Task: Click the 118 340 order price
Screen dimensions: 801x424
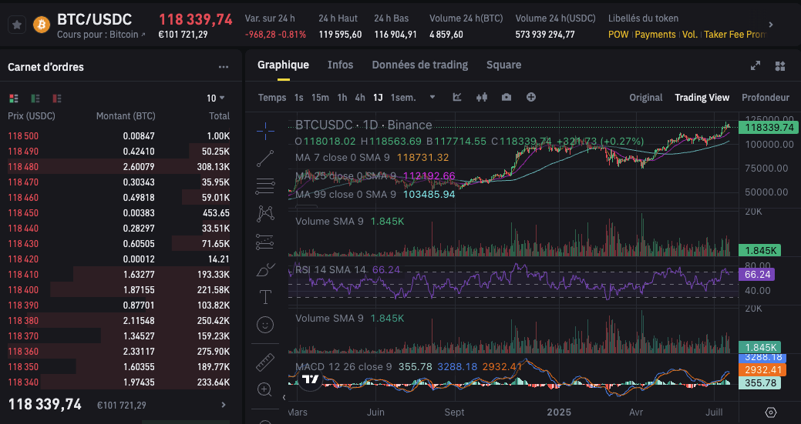Action: click(x=23, y=382)
